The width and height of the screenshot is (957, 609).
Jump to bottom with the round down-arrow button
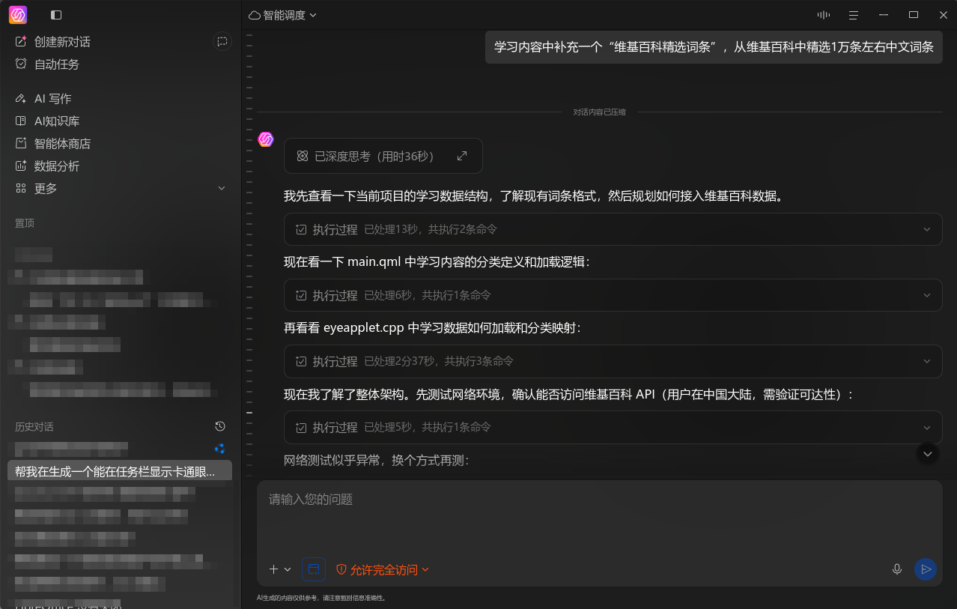[x=928, y=453]
